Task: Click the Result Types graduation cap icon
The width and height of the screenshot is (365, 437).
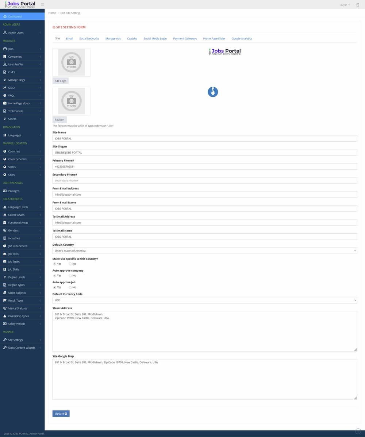Action: 5,301
